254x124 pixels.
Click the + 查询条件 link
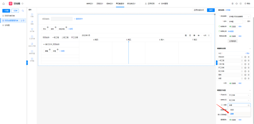pyautogui.click(x=79, y=19)
